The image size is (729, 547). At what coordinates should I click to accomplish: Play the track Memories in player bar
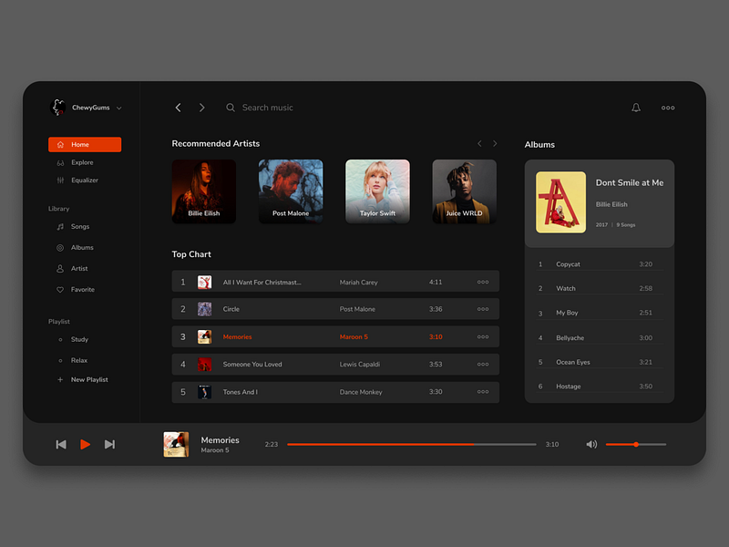87,444
